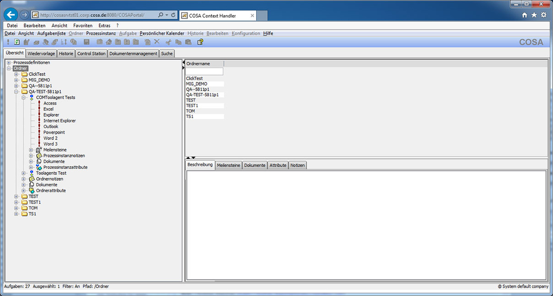Click the Refresh toolbar icon

pyautogui.click(x=17, y=42)
